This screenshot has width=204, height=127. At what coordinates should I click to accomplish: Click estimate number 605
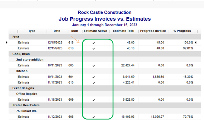pyautogui.click(x=71, y=65)
